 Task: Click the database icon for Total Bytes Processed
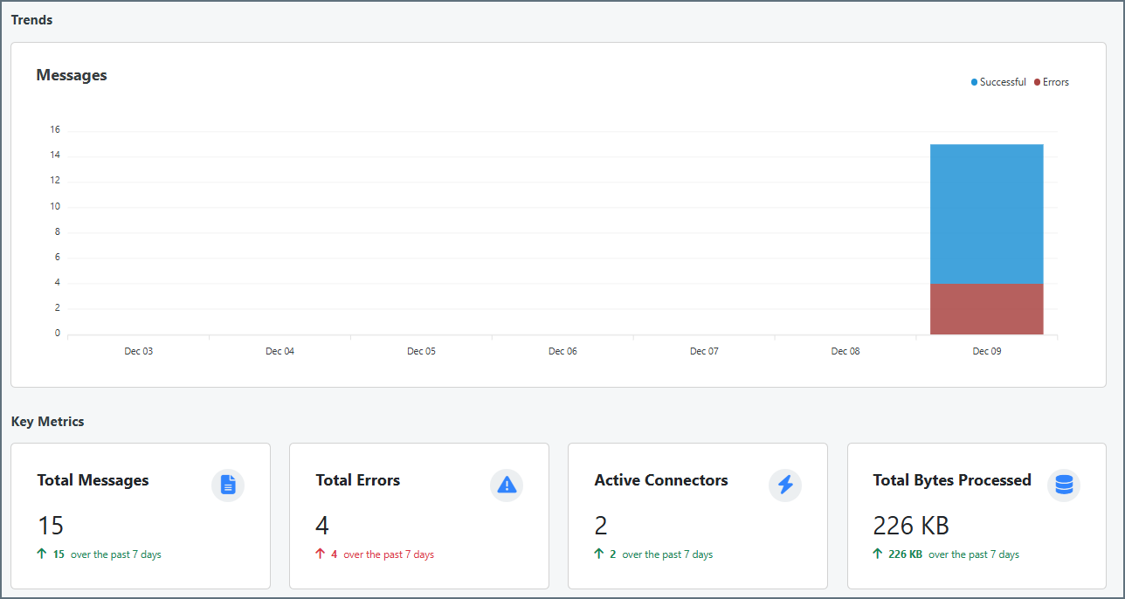coord(1064,485)
